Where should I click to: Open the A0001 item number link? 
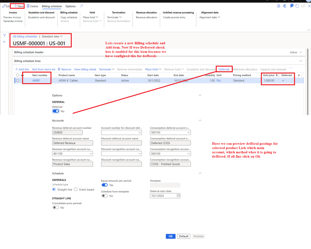36,81
